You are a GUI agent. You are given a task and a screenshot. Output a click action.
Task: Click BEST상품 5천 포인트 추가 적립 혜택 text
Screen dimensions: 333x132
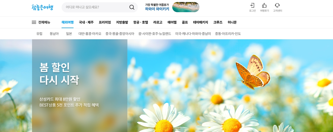click(x=69, y=105)
